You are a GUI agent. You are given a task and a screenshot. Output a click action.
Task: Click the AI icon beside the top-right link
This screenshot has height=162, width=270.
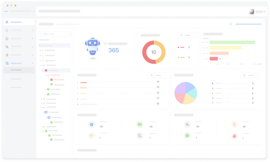(x=231, y=24)
